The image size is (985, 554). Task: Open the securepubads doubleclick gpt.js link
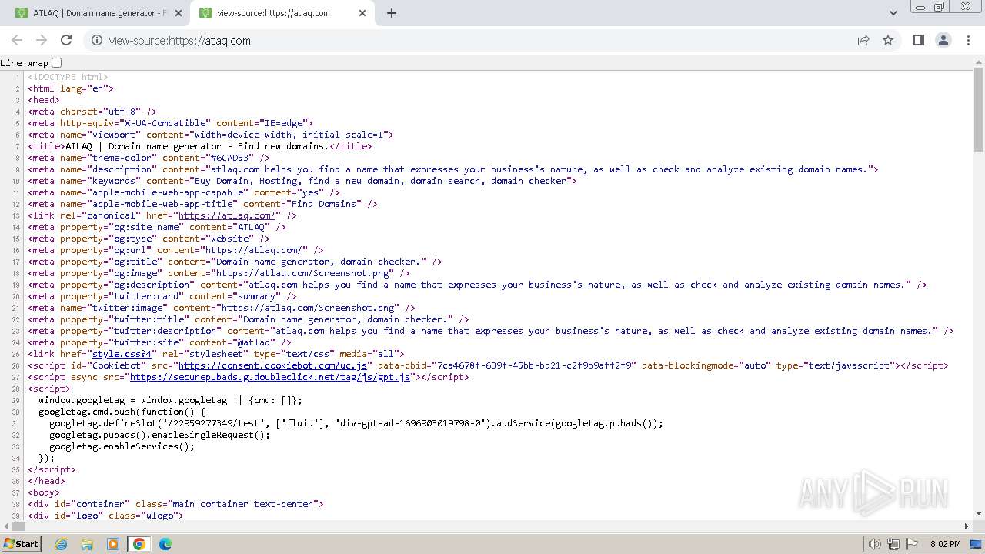pos(269,377)
